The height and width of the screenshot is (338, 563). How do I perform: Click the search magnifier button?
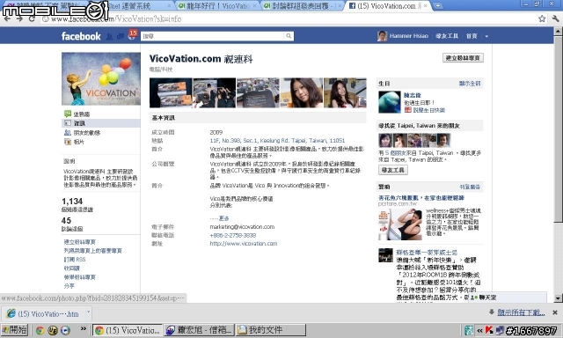pos(289,36)
